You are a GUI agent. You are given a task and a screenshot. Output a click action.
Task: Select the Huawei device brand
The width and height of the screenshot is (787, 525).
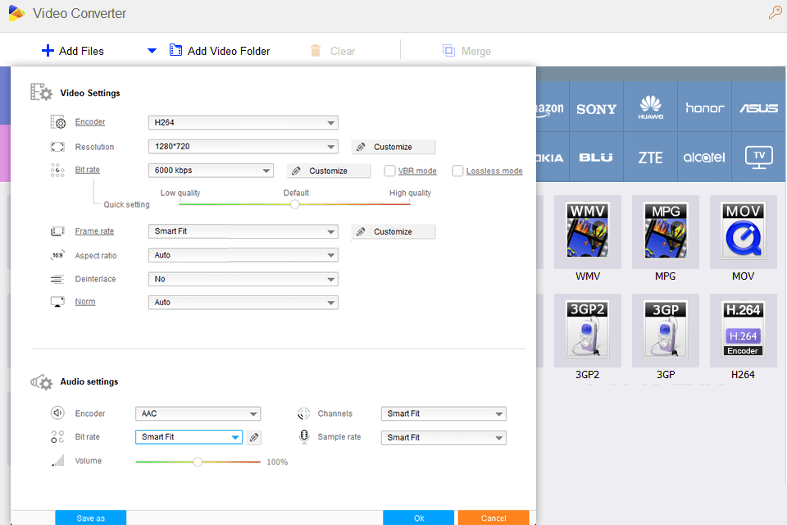click(650, 107)
